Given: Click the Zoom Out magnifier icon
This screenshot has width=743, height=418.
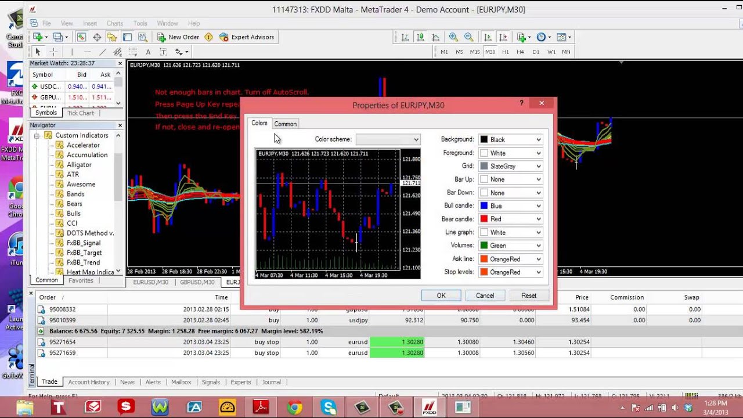Looking at the screenshot, I should [x=468, y=37].
